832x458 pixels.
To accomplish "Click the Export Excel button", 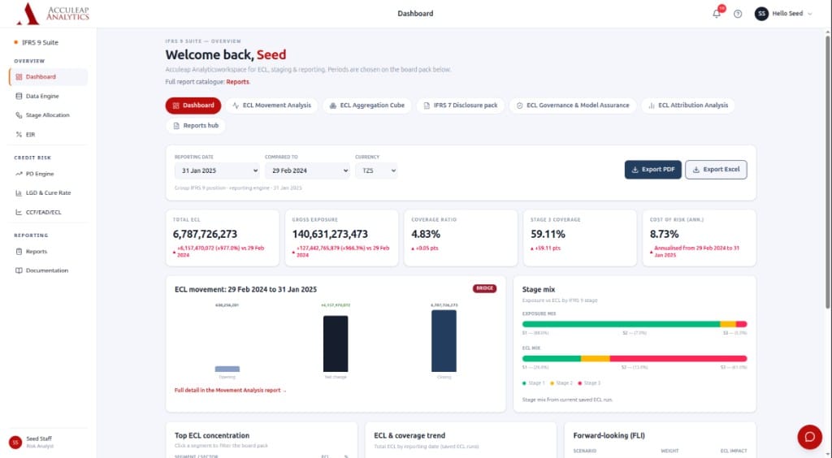I will pyautogui.click(x=716, y=170).
